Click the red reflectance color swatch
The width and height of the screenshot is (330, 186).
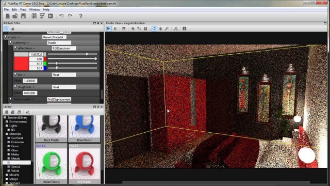click(x=21, y=64)
